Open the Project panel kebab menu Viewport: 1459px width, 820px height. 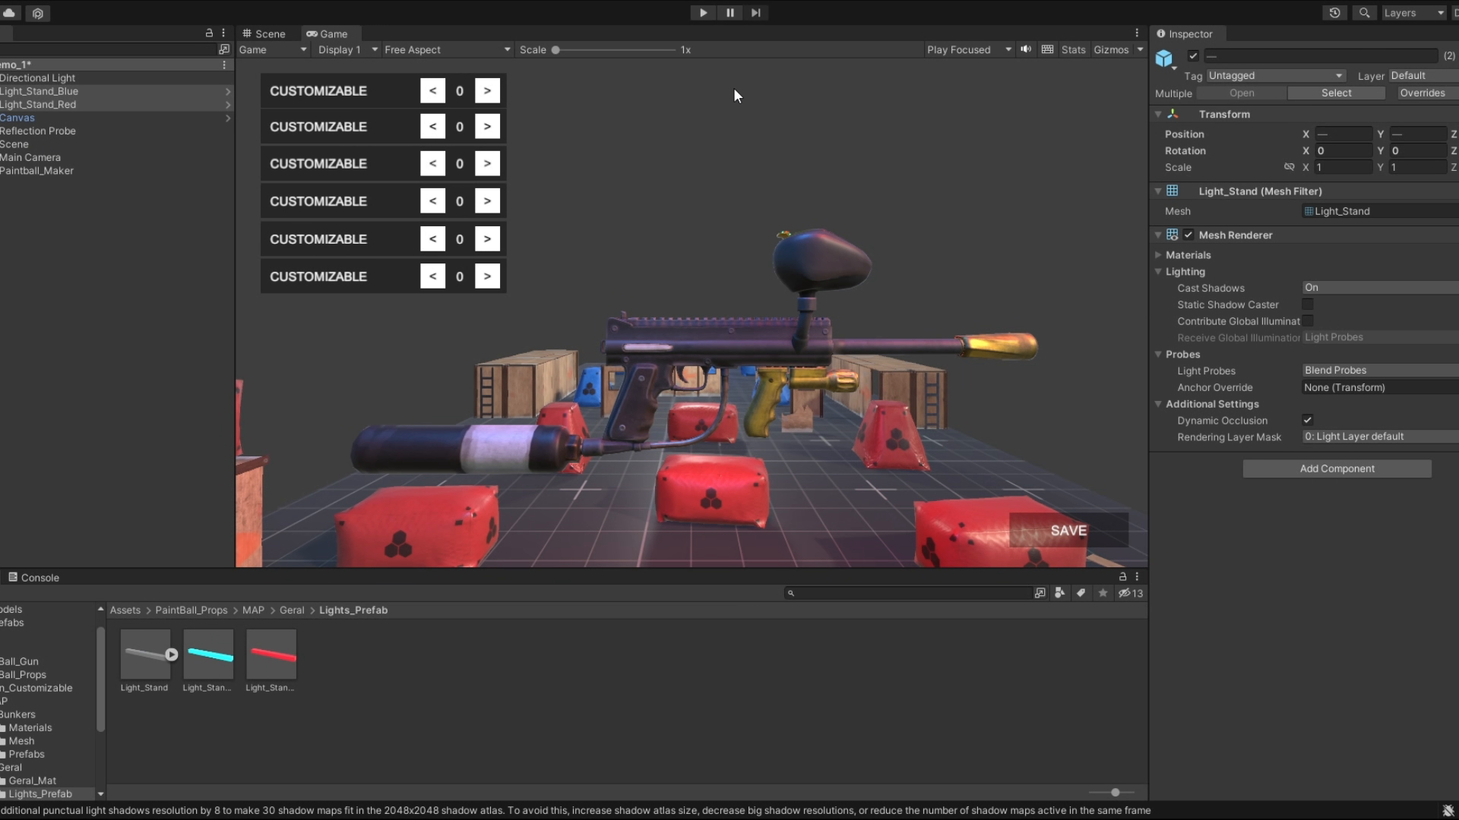coord(1137,577)
